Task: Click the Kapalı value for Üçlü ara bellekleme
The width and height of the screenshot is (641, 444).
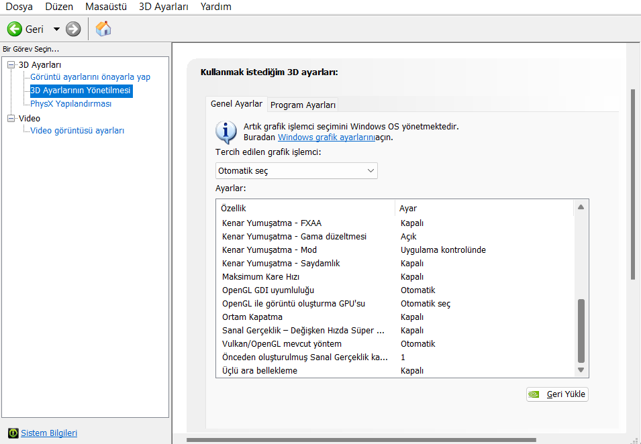Action: coord(412,370)
